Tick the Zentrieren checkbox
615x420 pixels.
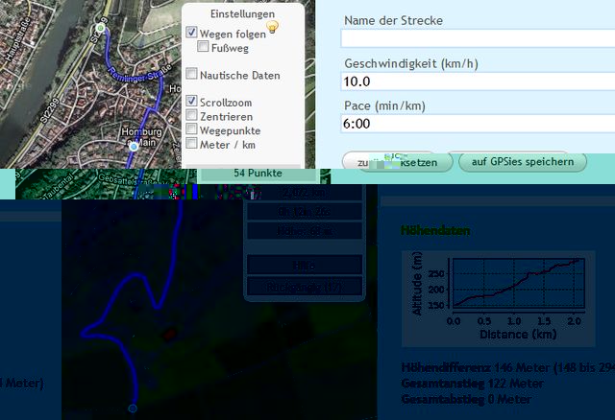(192, 115)
